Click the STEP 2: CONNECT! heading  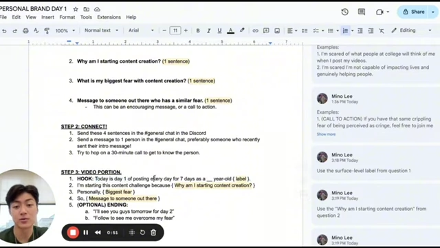(x=84, y=127)
